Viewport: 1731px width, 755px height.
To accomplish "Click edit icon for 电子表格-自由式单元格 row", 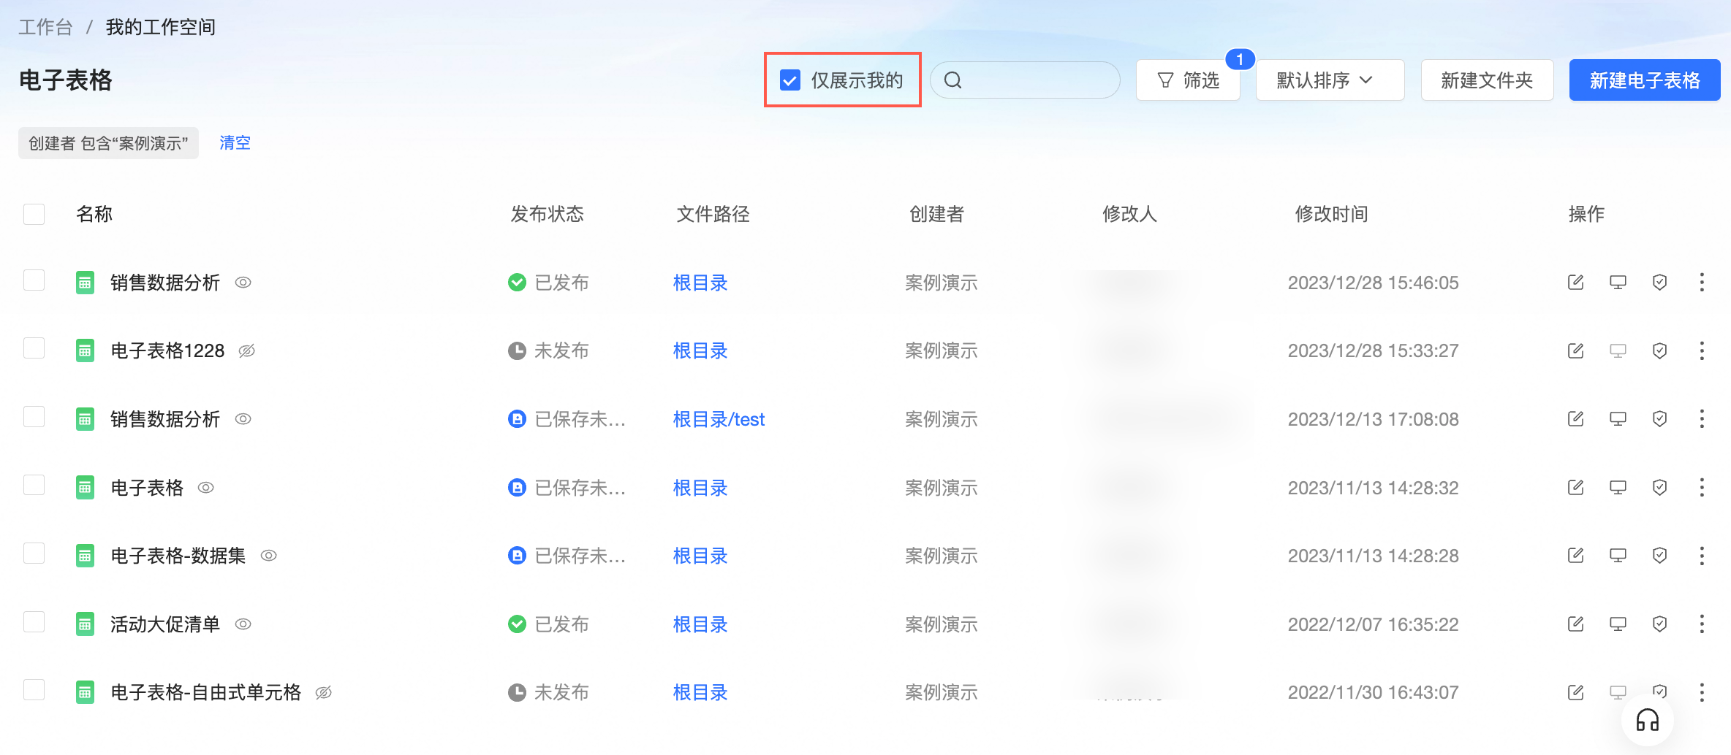I will point(1576,692).
